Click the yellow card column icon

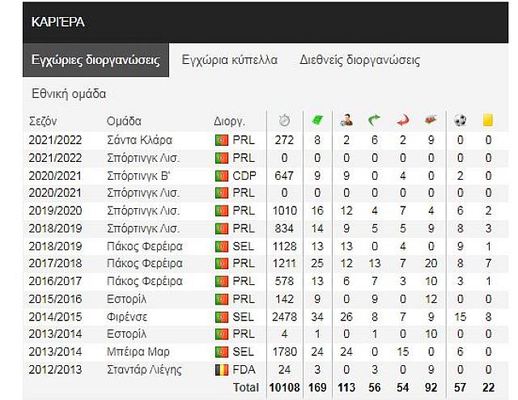click(x=488, y=121)
